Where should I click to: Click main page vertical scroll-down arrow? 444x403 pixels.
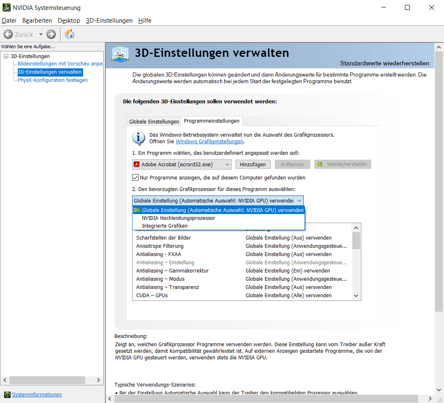pos(439,390)
